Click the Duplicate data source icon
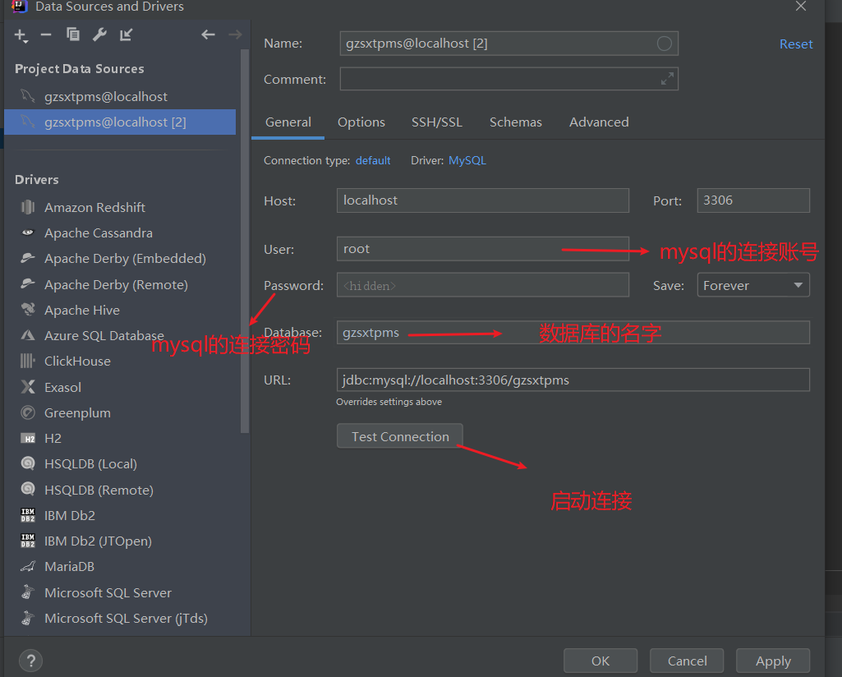The width and height of the screenshot is (842, 677). click(x=73, y=35)
